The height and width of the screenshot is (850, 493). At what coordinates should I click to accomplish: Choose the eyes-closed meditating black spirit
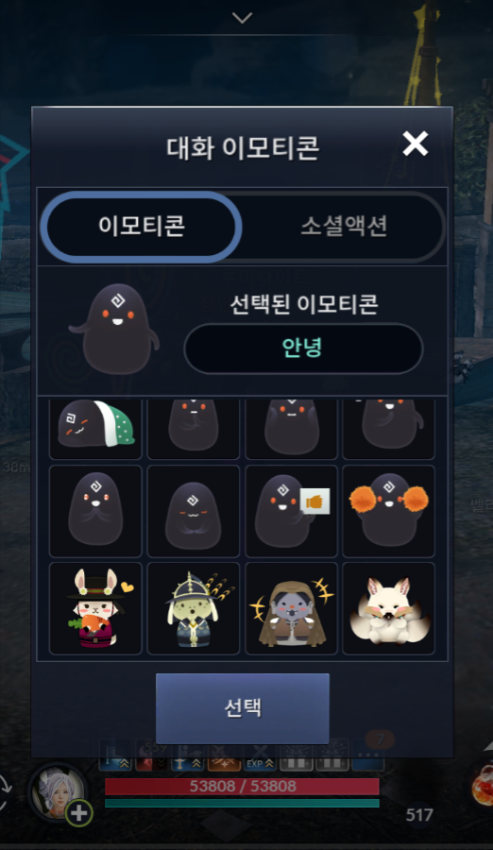193,511
